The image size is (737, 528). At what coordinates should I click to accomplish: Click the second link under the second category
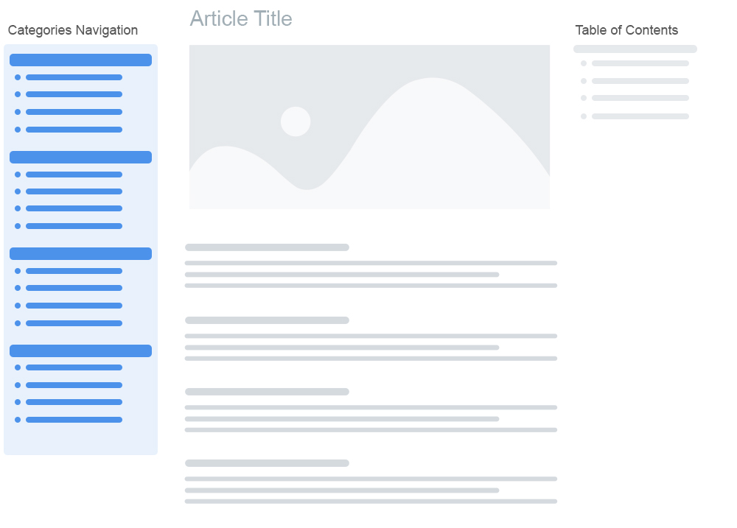[x=74, y=191]
